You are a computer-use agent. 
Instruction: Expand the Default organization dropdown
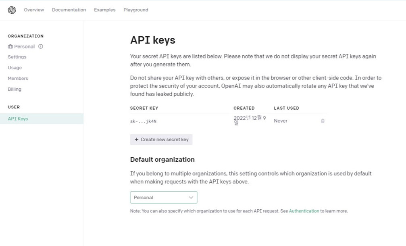[x=164, y=198]
